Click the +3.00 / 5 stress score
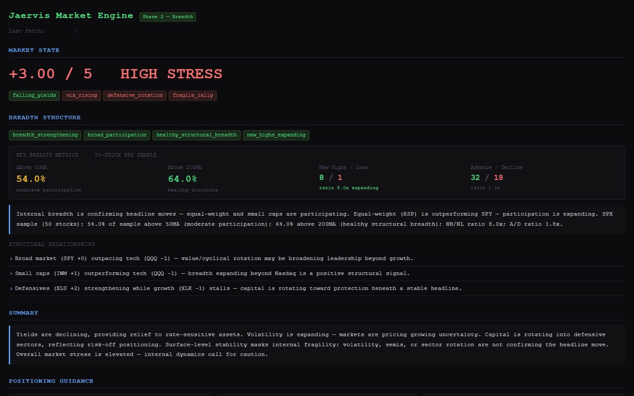 [x=51, y=74]
